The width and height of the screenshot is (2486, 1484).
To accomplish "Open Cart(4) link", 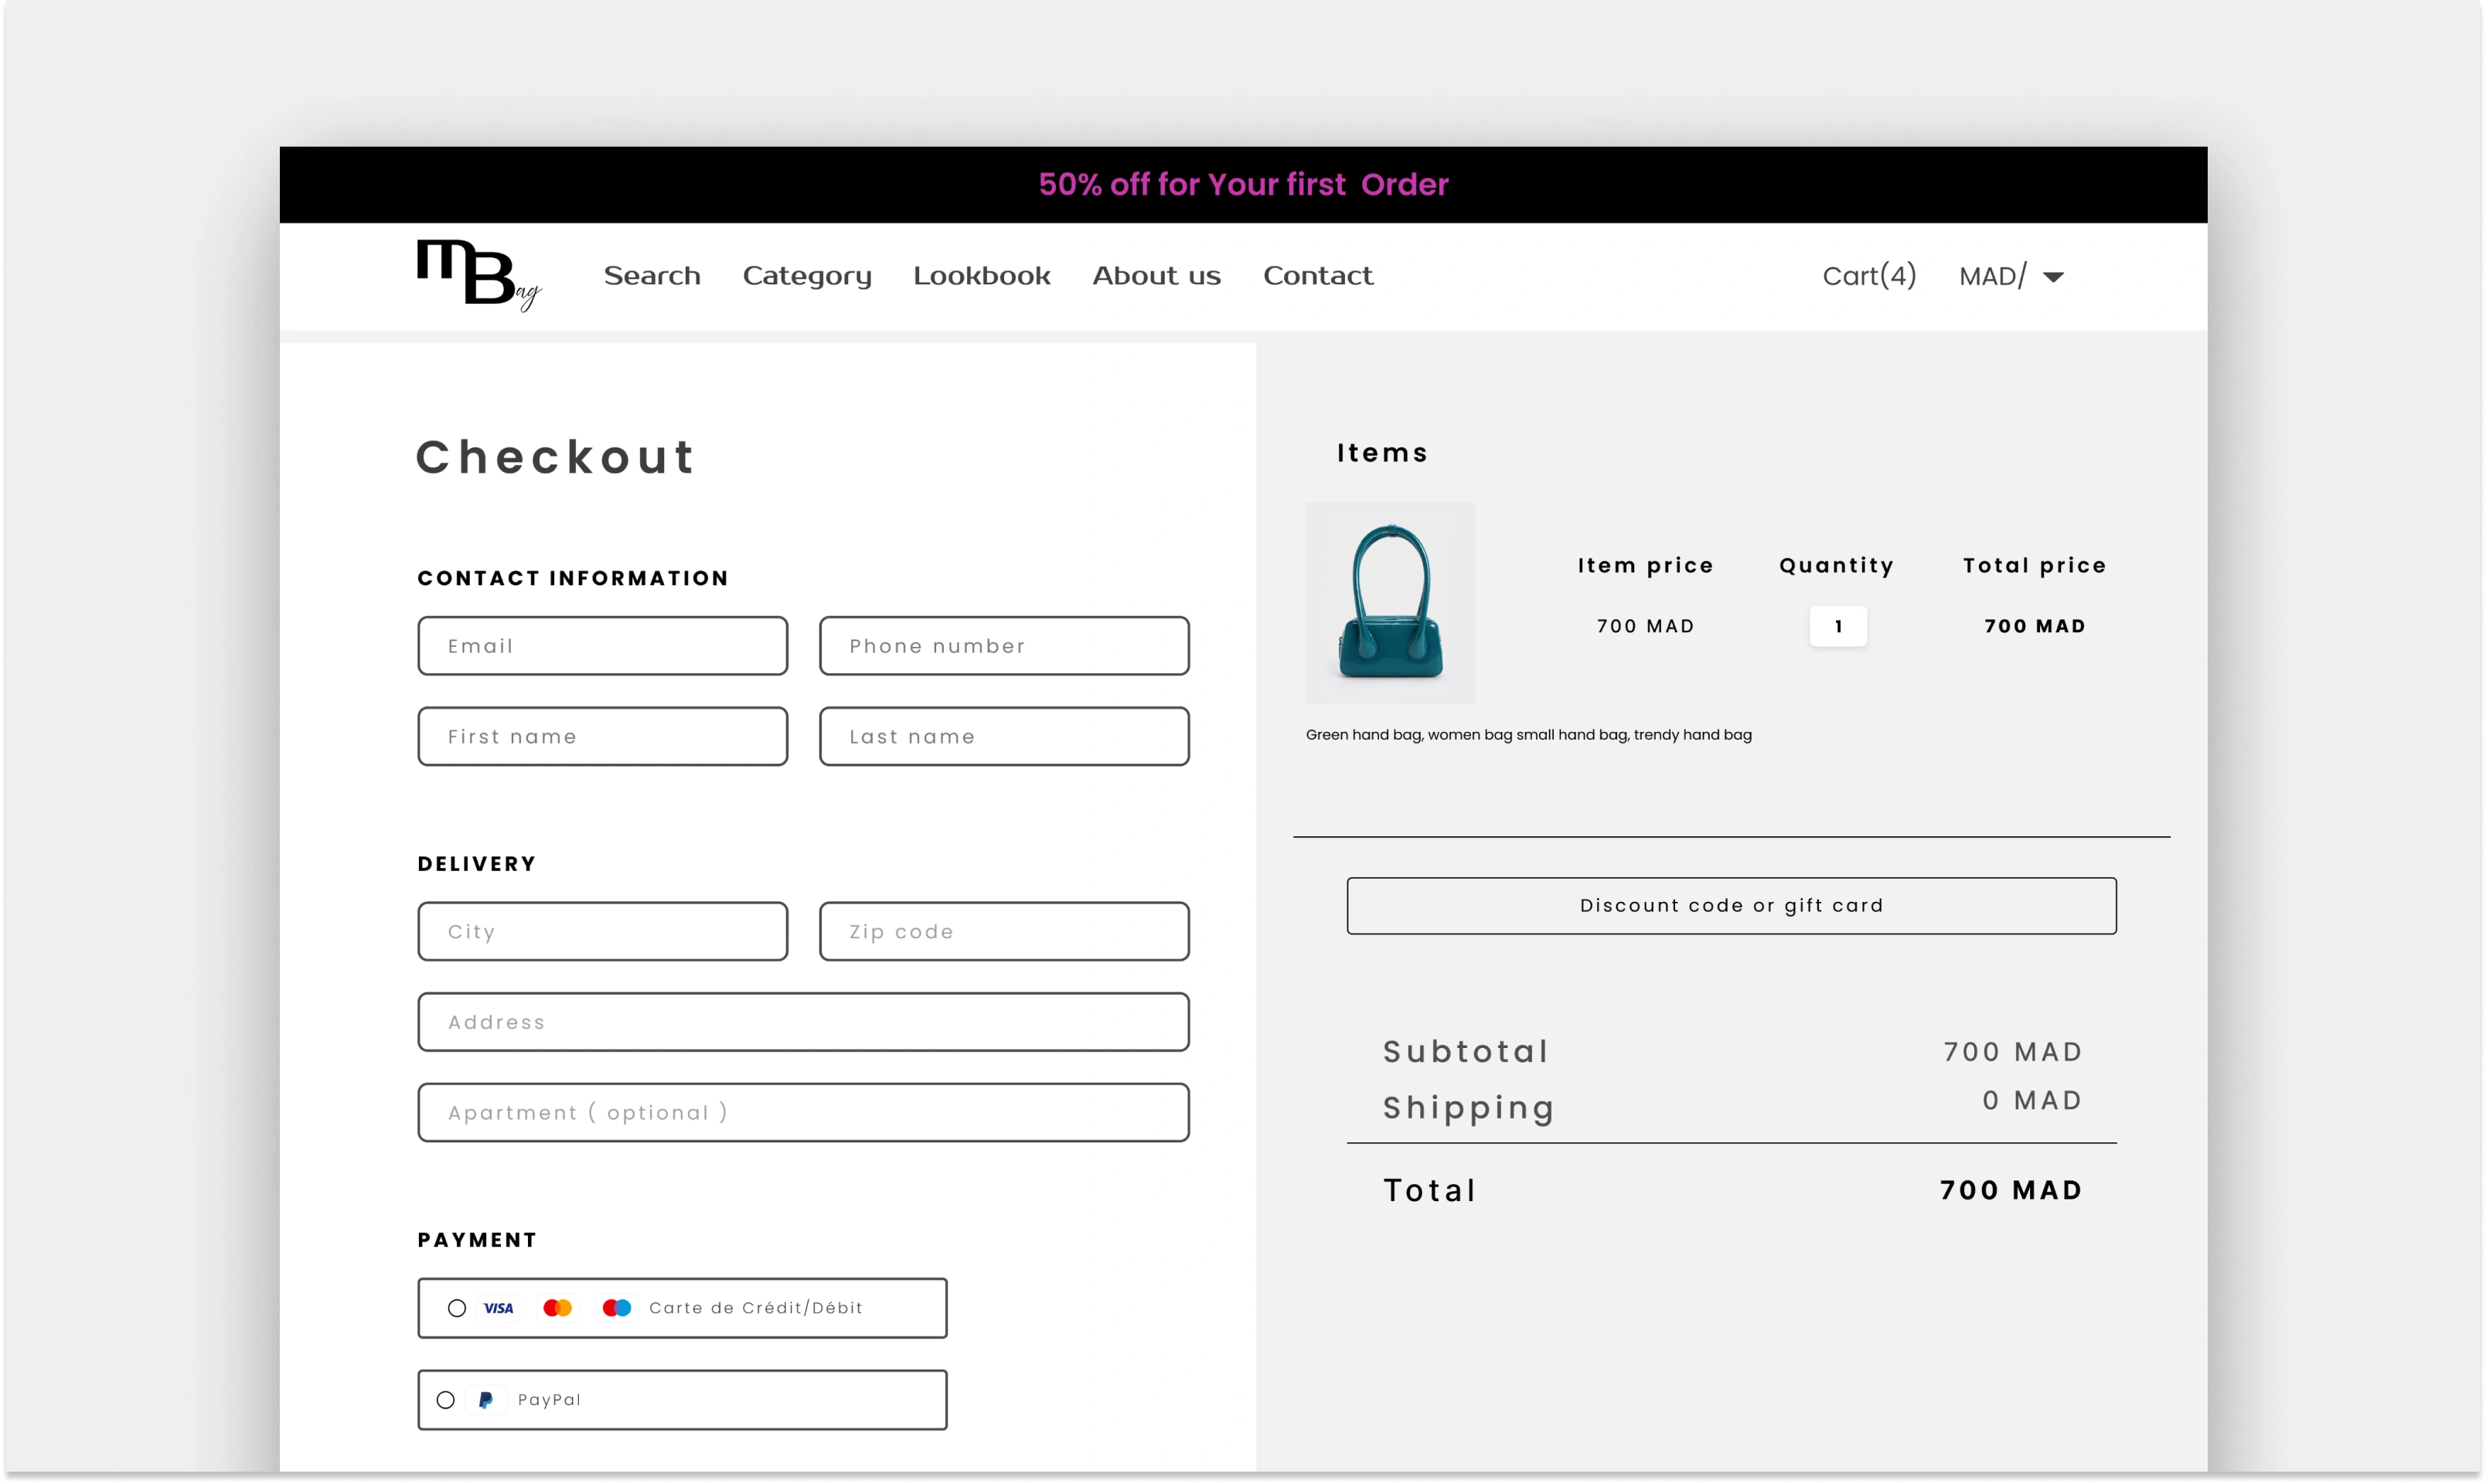I will 1869,276.
